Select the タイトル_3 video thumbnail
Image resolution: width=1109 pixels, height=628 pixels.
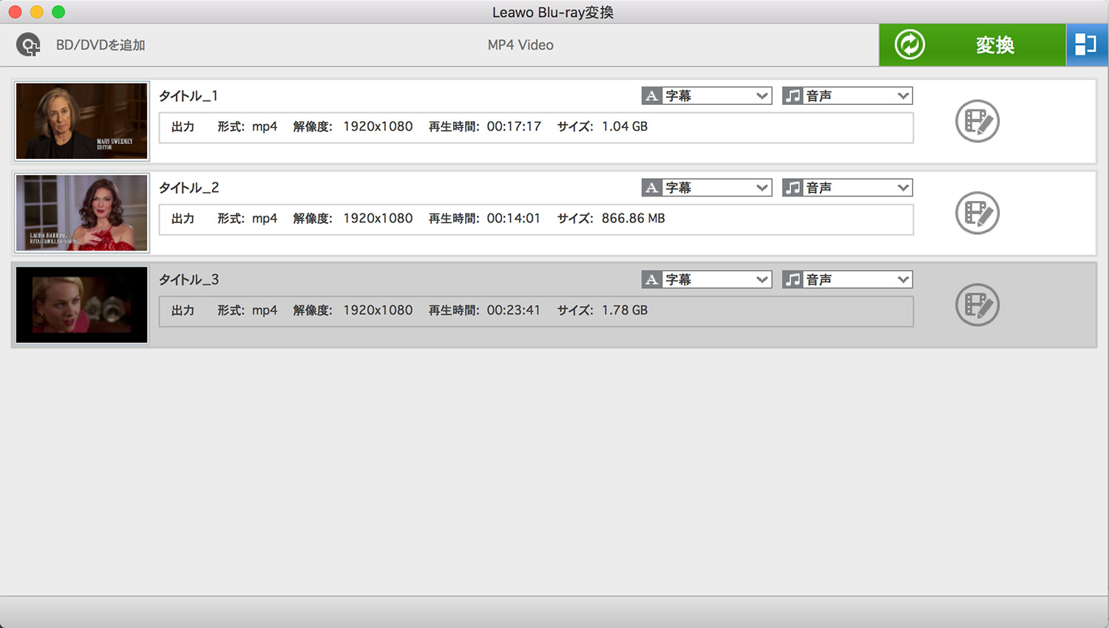tap(82, 305)
